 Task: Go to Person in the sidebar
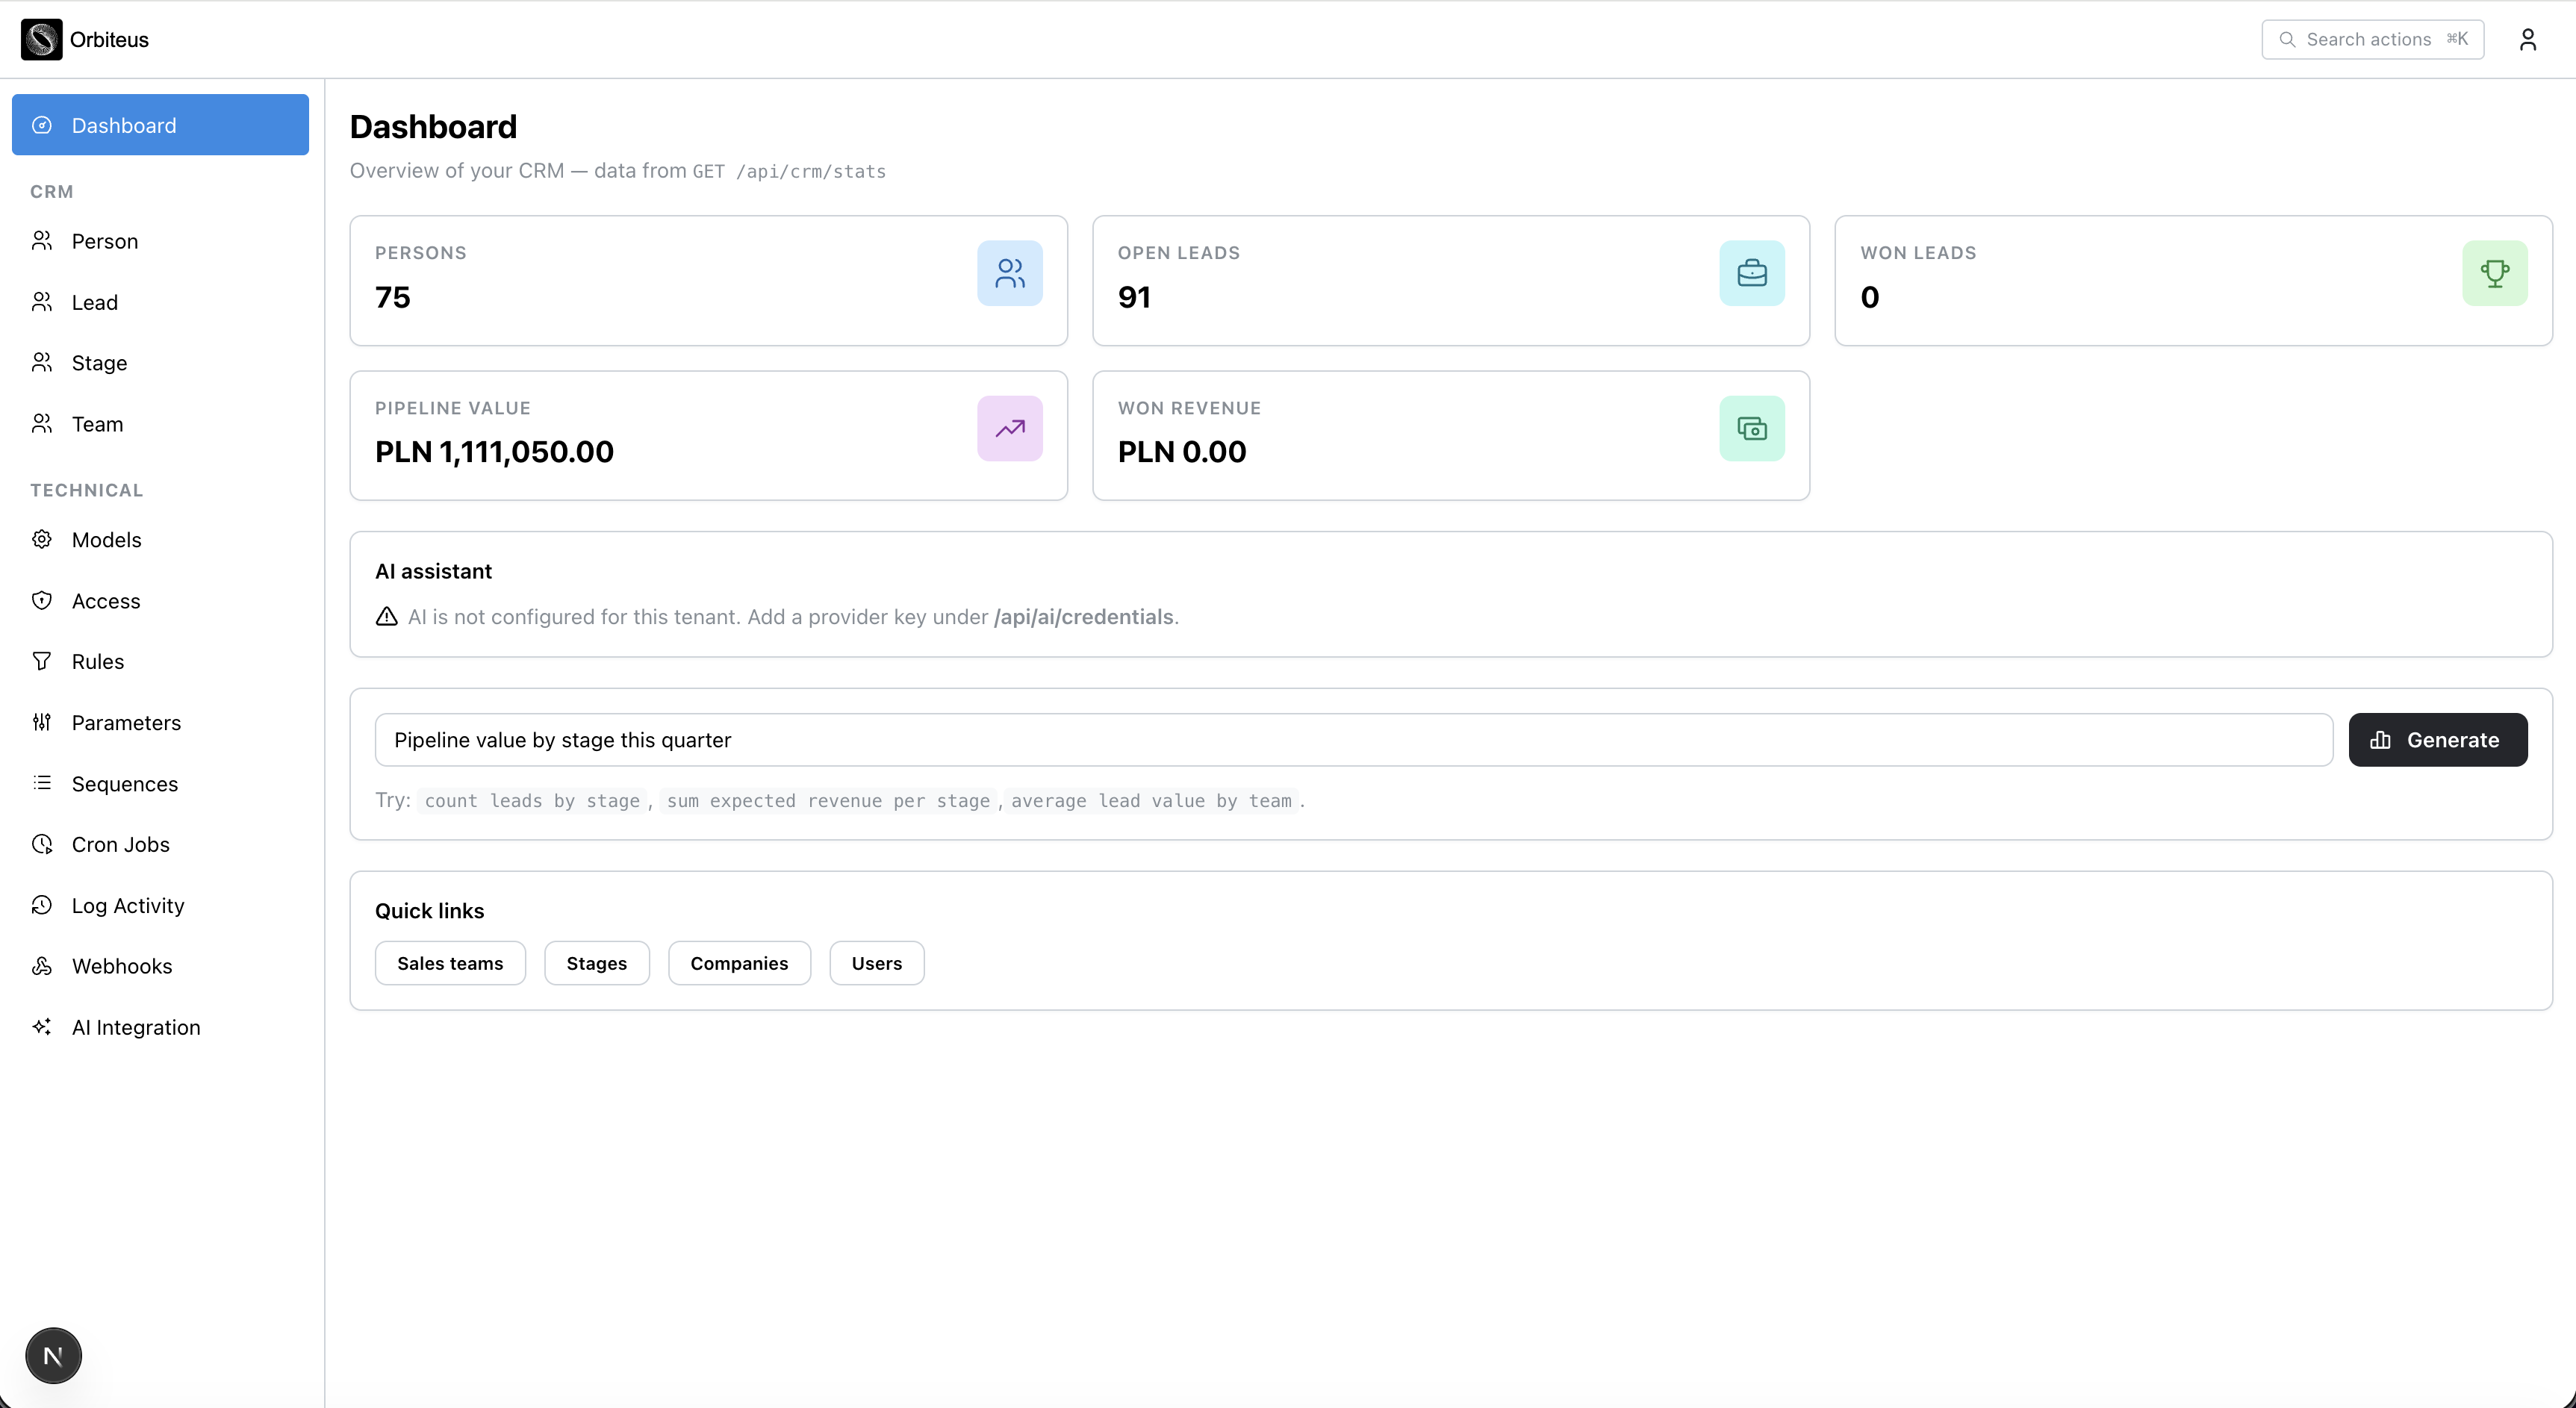coord(160,241)
